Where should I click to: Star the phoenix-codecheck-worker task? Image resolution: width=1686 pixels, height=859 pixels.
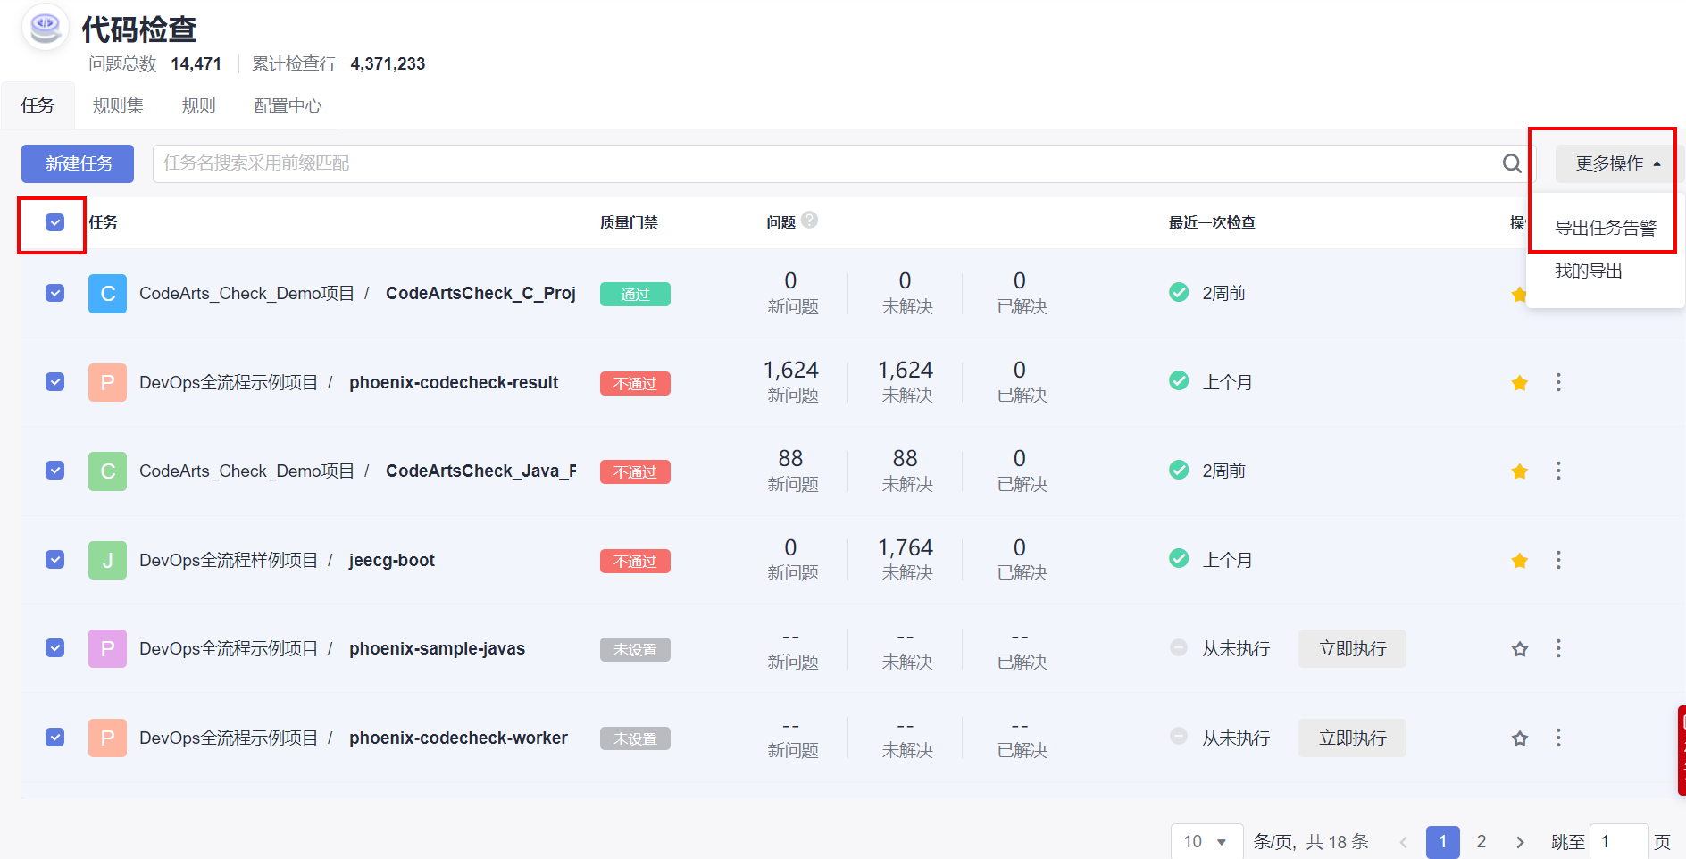[1519, 738]
